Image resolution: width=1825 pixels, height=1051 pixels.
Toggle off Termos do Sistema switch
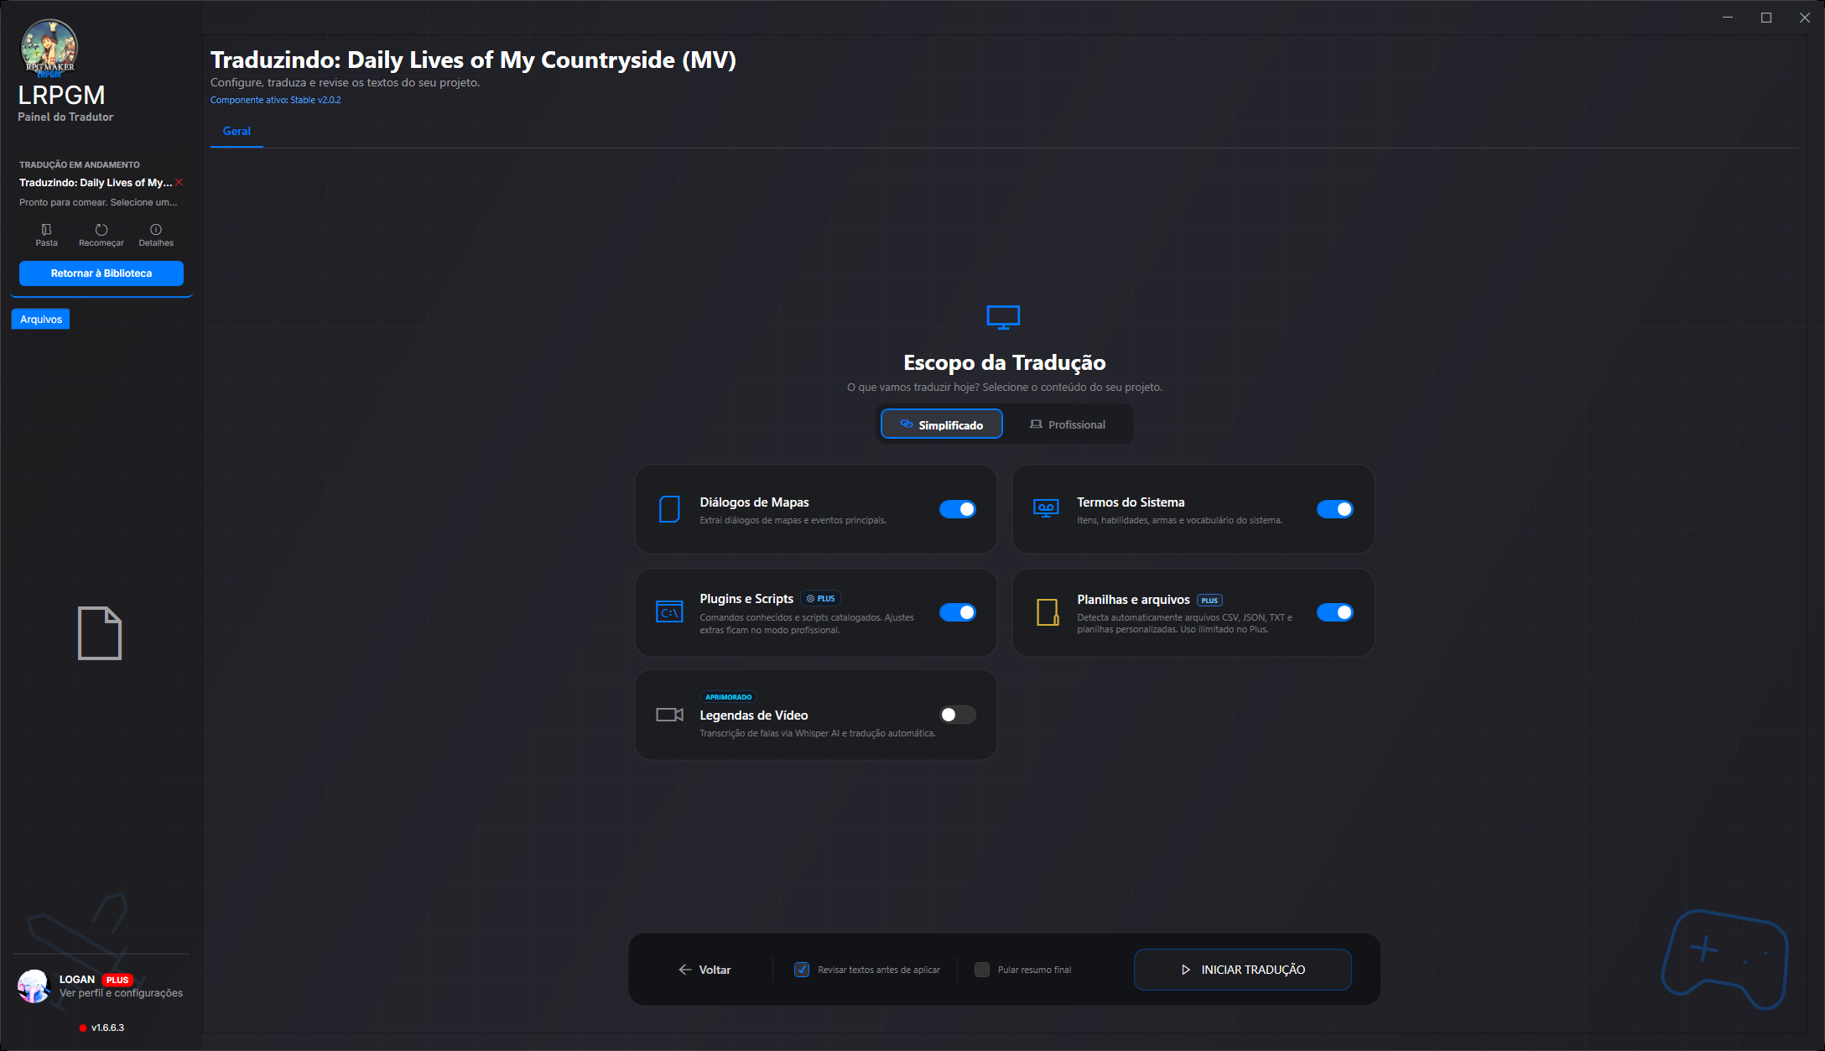[1335, 509]
